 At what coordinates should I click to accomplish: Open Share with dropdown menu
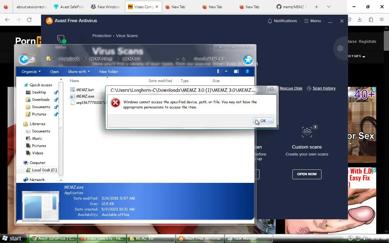coord(79,72)
